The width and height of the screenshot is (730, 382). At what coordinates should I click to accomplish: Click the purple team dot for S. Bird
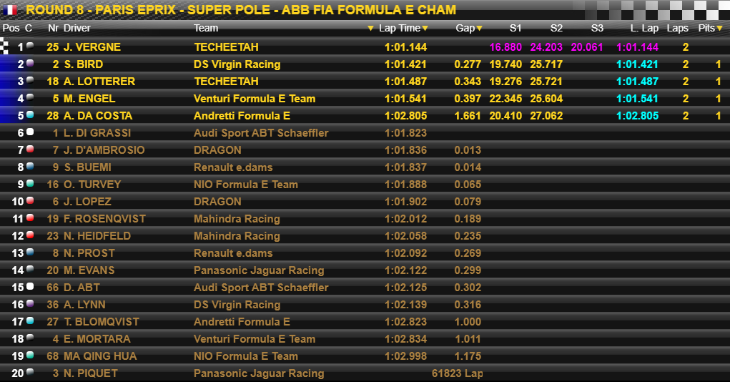point(30,64)
